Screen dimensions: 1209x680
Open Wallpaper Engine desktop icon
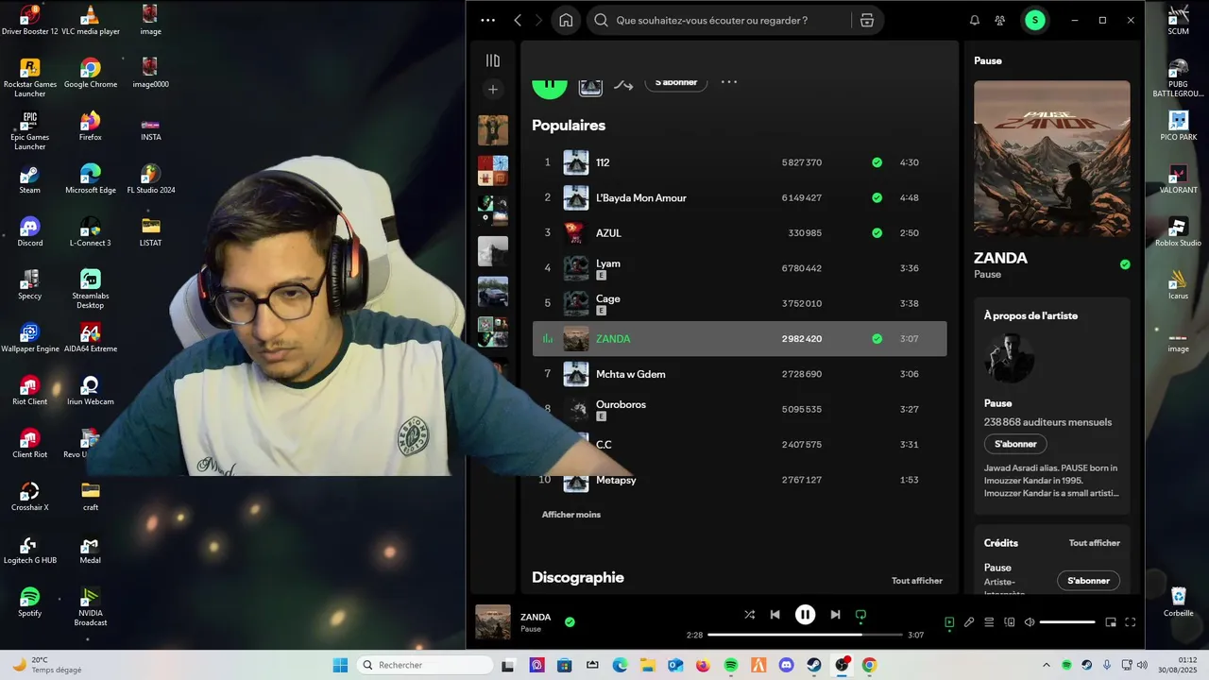click(30, 337)
